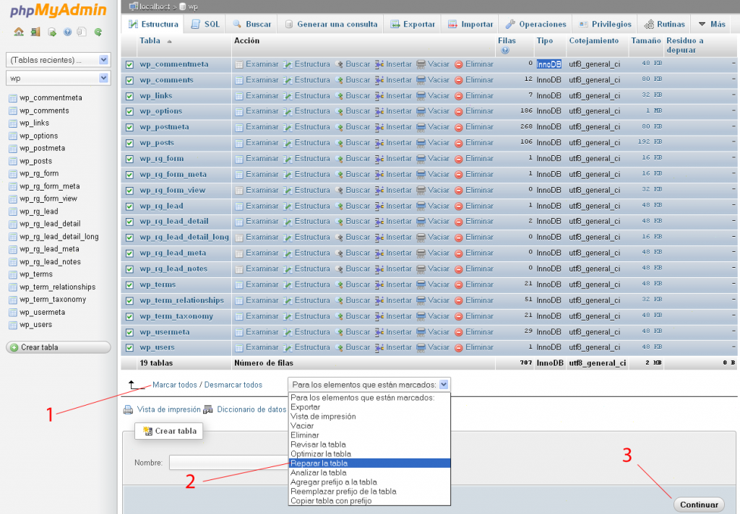The height and width of the screenshot is (514, 740).
Task: Click the Nombre text input field
Action: [228, 463]
